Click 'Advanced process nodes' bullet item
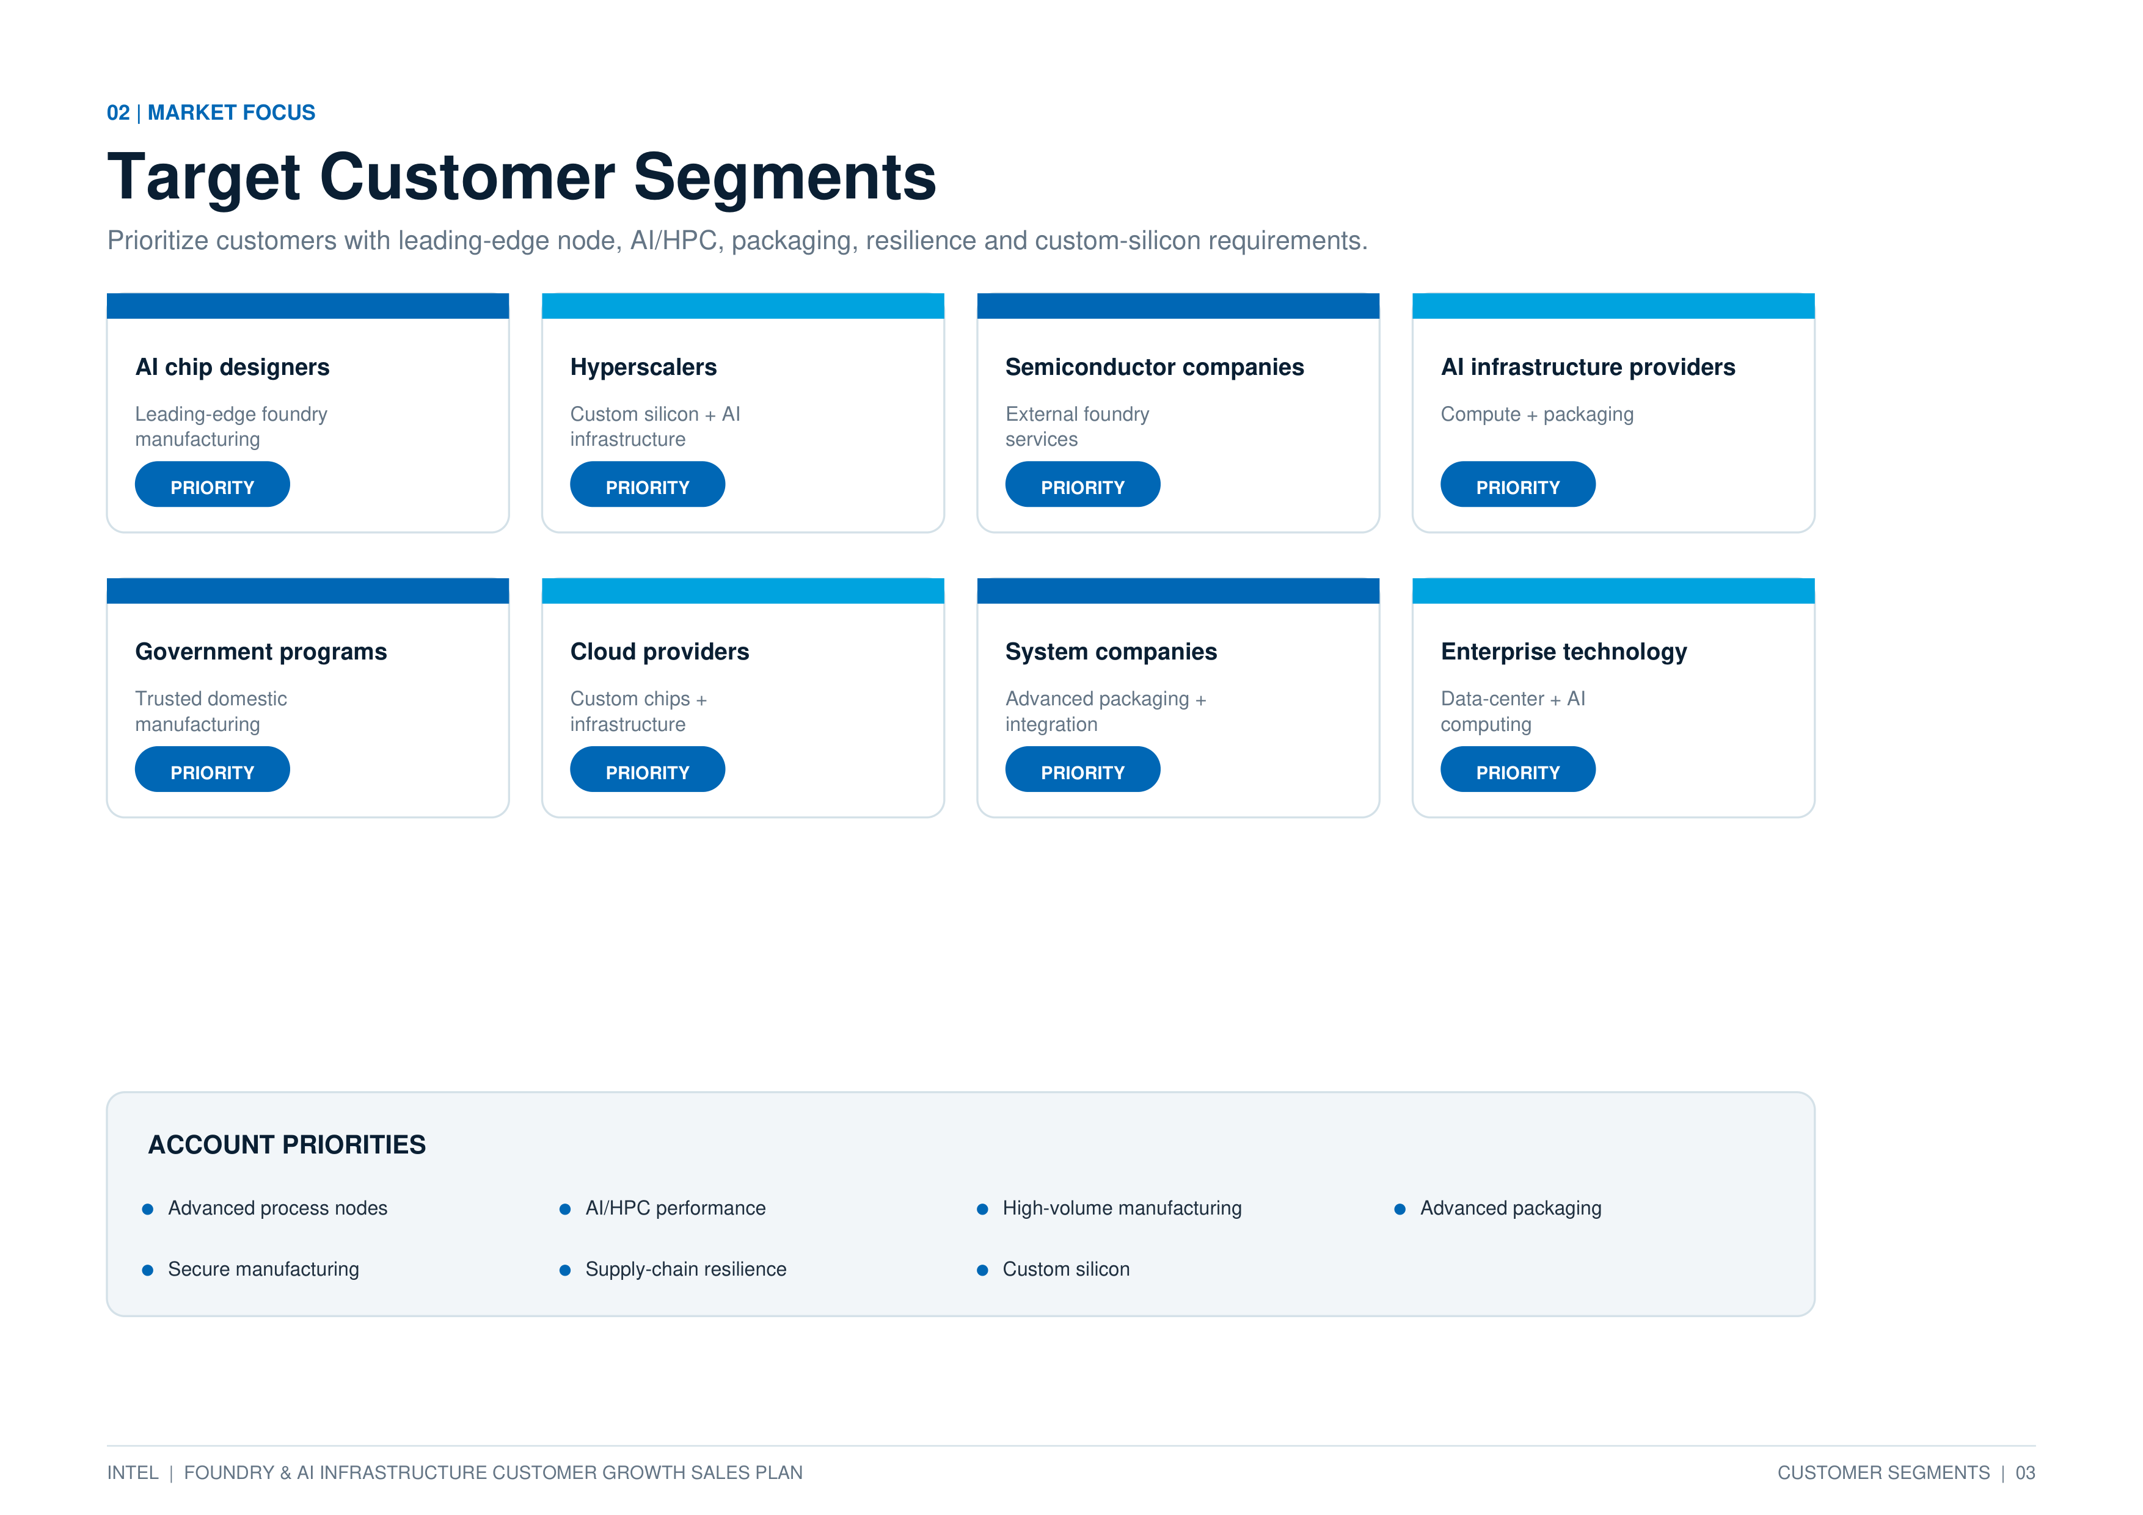Viewport: 2143px width, 1515px height. pyautogui.click(x=265, y=1208)
